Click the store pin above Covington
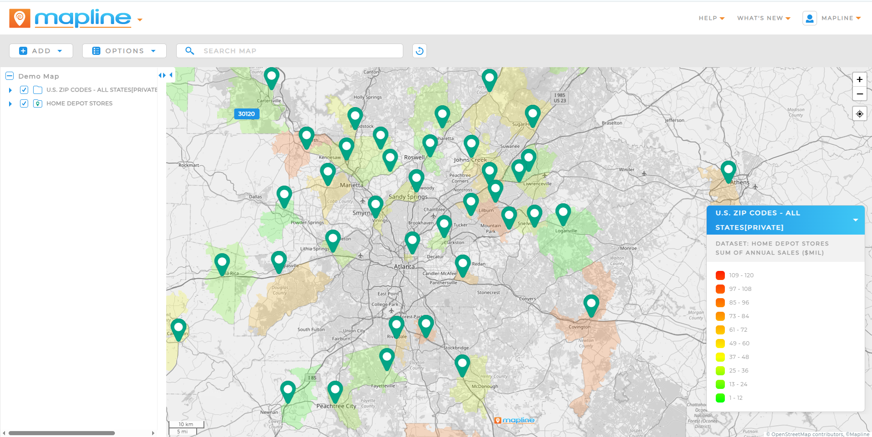Image resolution: width=872 pixels, height=437 pixels. point(591,305)
